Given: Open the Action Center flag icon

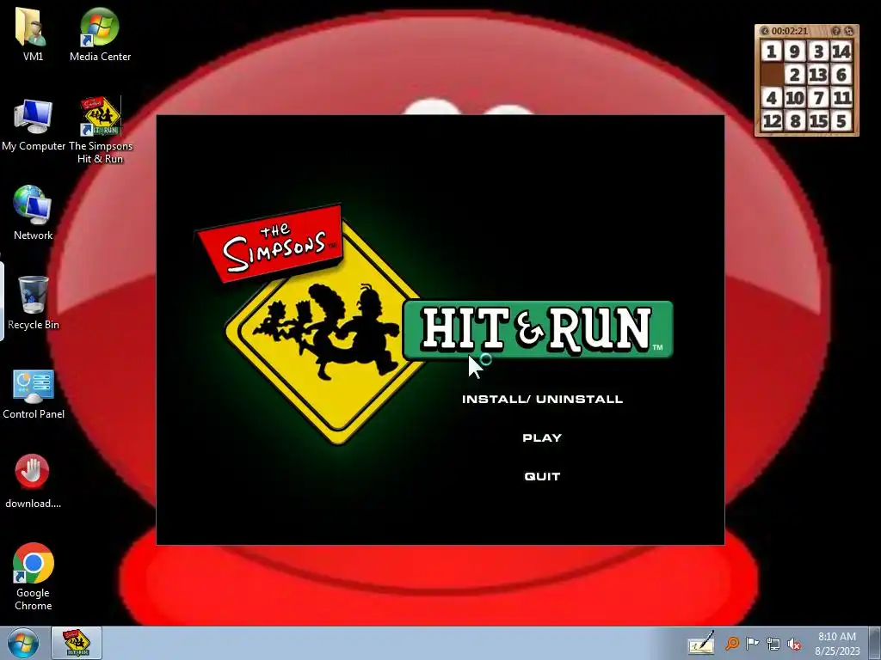Looking at the screenshot, I should coord(752,643).
